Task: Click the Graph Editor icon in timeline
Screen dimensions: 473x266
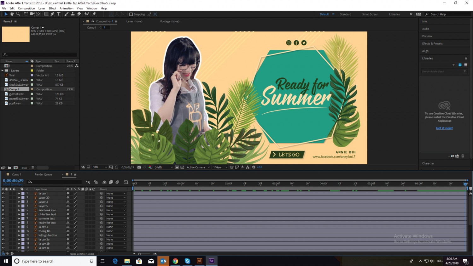Action: [126, 182]
